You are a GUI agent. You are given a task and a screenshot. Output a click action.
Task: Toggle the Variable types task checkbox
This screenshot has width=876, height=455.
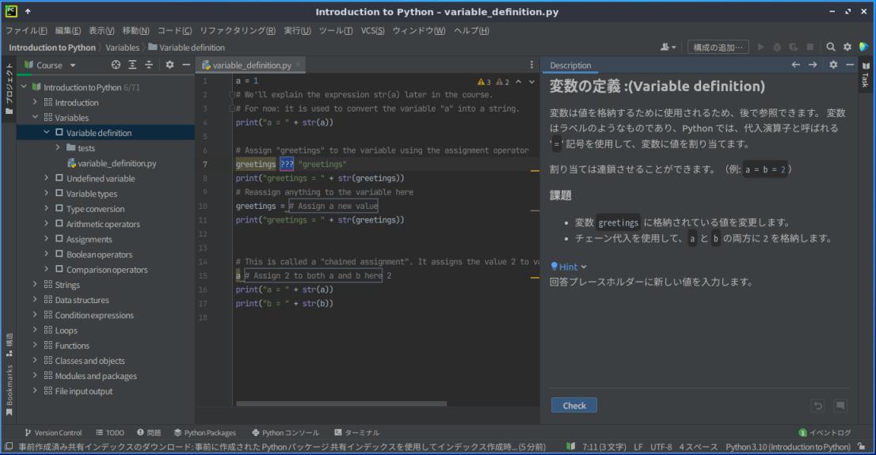[x=59, y=193]
